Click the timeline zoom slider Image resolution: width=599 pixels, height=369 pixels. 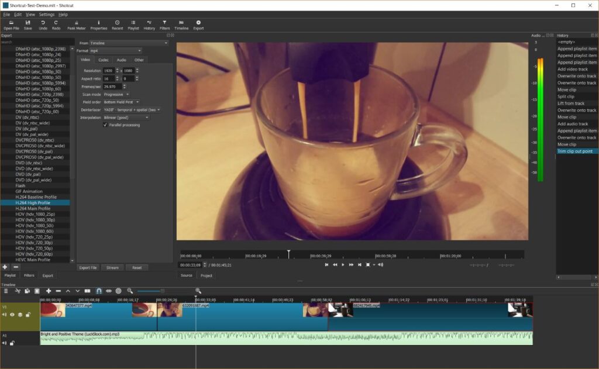(163, 291)
